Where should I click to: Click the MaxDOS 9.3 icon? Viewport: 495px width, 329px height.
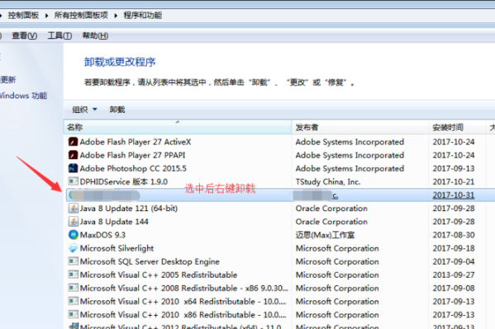click(x=74, y=235)
